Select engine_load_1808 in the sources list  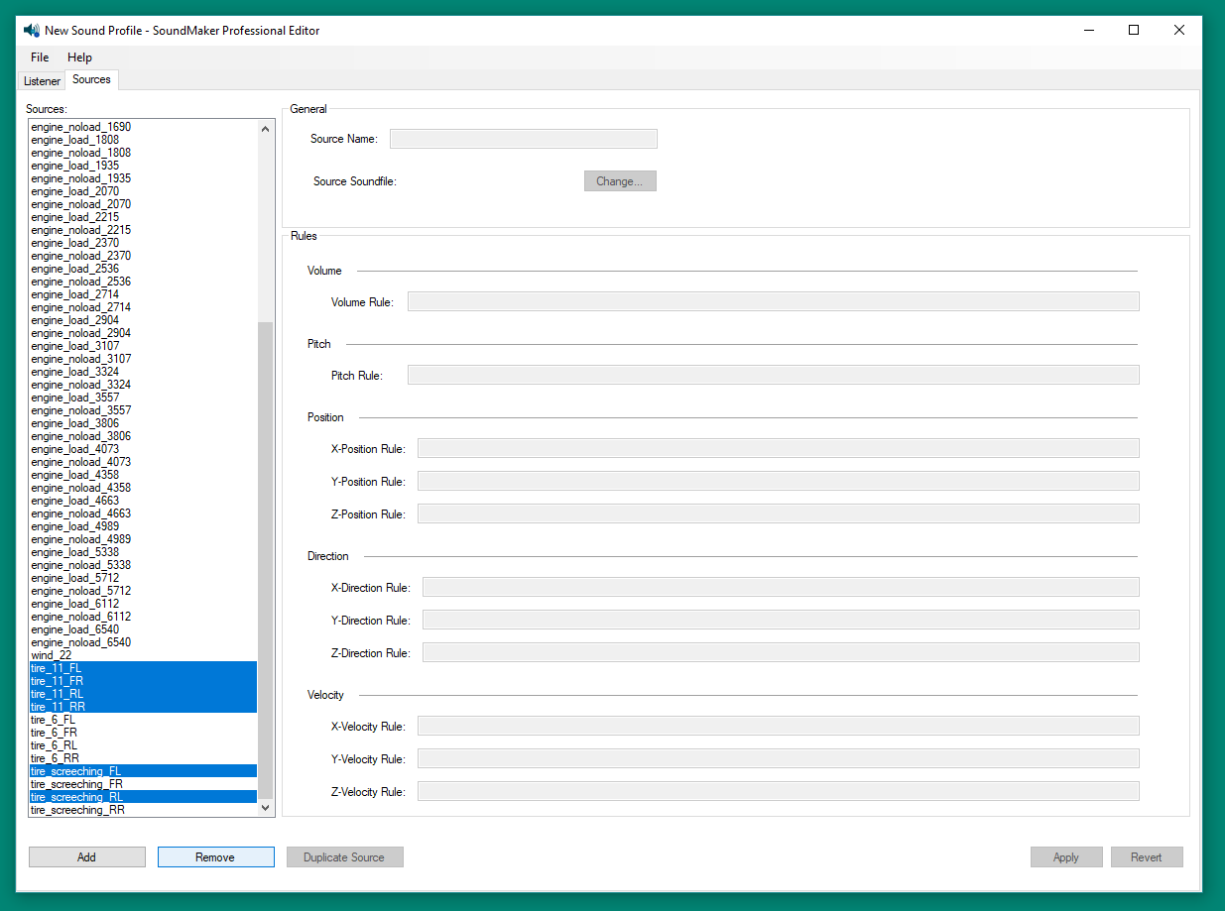click(143, 140)
